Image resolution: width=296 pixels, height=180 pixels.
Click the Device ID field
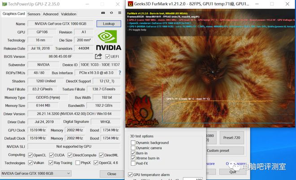100,65
